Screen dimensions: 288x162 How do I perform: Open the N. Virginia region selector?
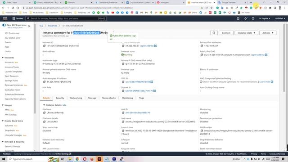coord(265,18)
